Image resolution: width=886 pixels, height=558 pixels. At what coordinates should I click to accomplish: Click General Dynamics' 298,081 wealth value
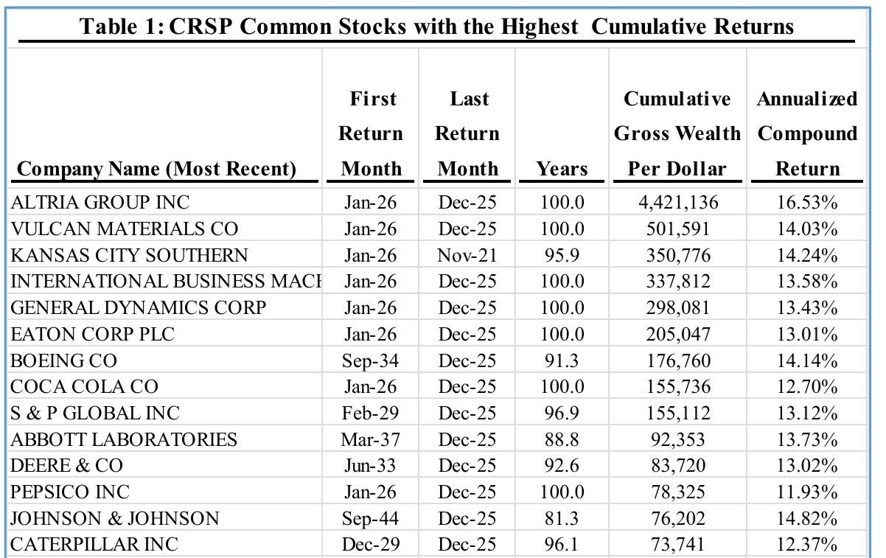[677, 308]
